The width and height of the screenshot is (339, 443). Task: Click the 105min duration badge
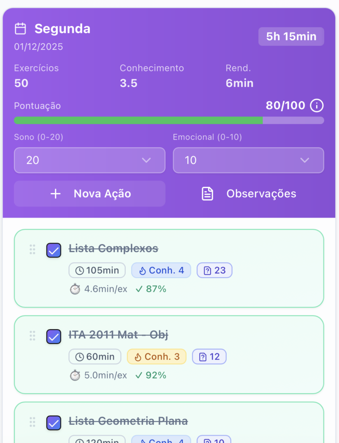coord(97,270)
